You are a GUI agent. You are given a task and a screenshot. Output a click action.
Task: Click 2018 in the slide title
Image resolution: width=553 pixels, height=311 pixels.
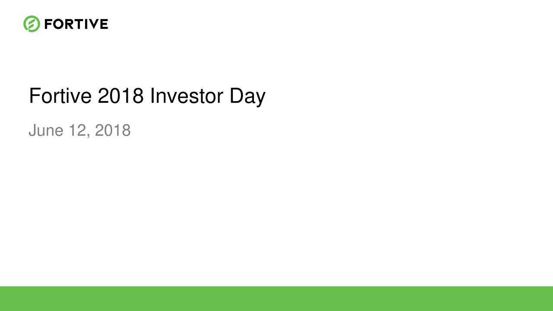[121, 96]
